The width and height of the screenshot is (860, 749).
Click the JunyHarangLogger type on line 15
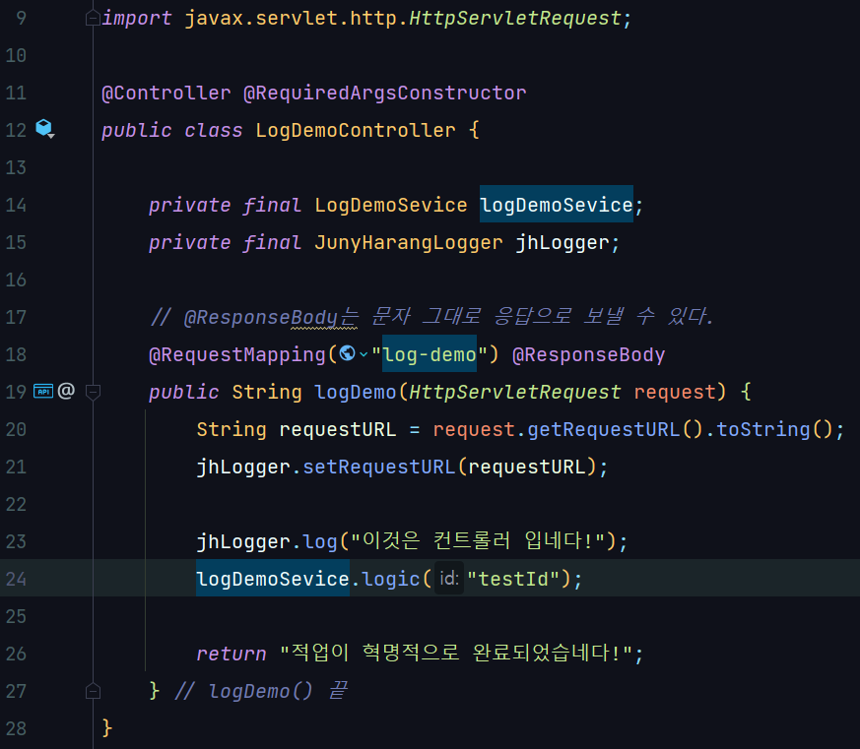coord(409,242)
